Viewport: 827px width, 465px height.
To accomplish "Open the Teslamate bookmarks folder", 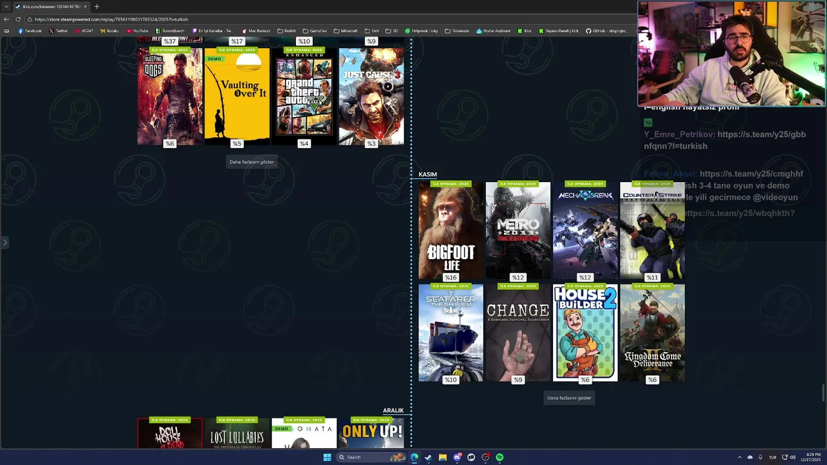I will [x=457, y=31].
